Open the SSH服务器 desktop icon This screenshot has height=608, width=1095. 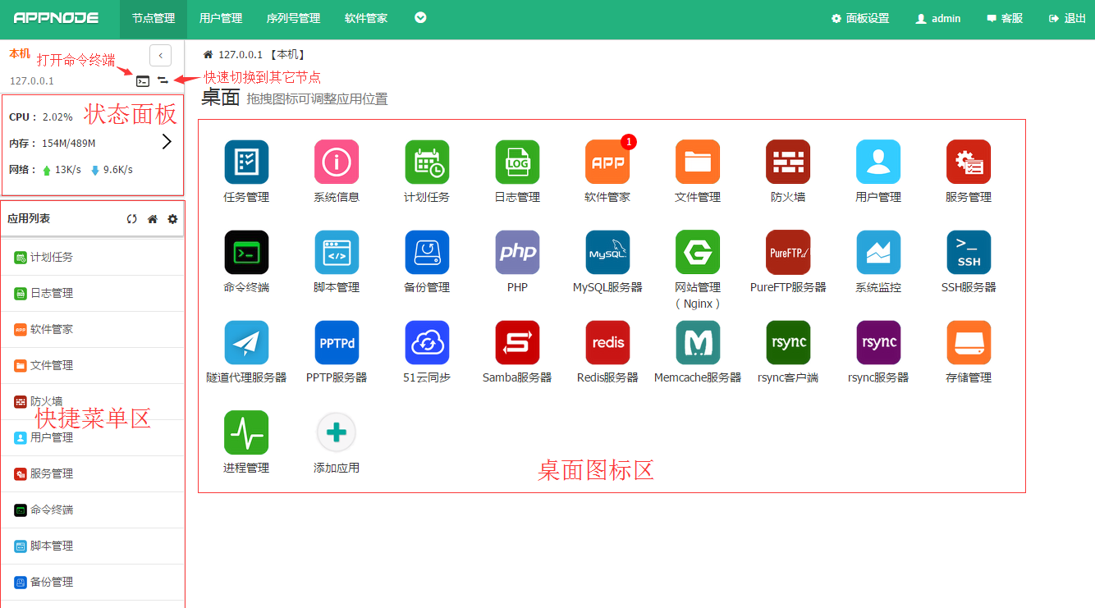point(969,252)
